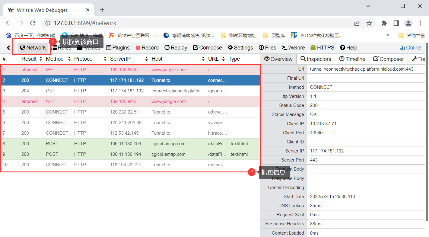Open the Chrome profile avatar
This screenshot has width=429, height=237.
[408, 23]
